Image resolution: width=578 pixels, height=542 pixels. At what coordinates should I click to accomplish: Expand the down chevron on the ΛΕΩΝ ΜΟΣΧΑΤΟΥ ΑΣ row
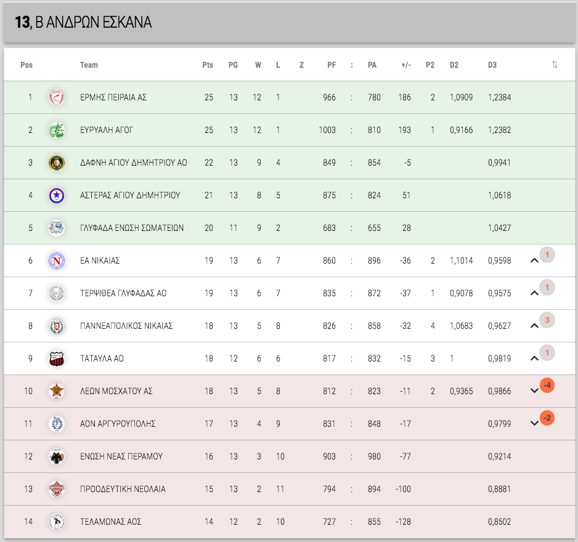[534, 391]
